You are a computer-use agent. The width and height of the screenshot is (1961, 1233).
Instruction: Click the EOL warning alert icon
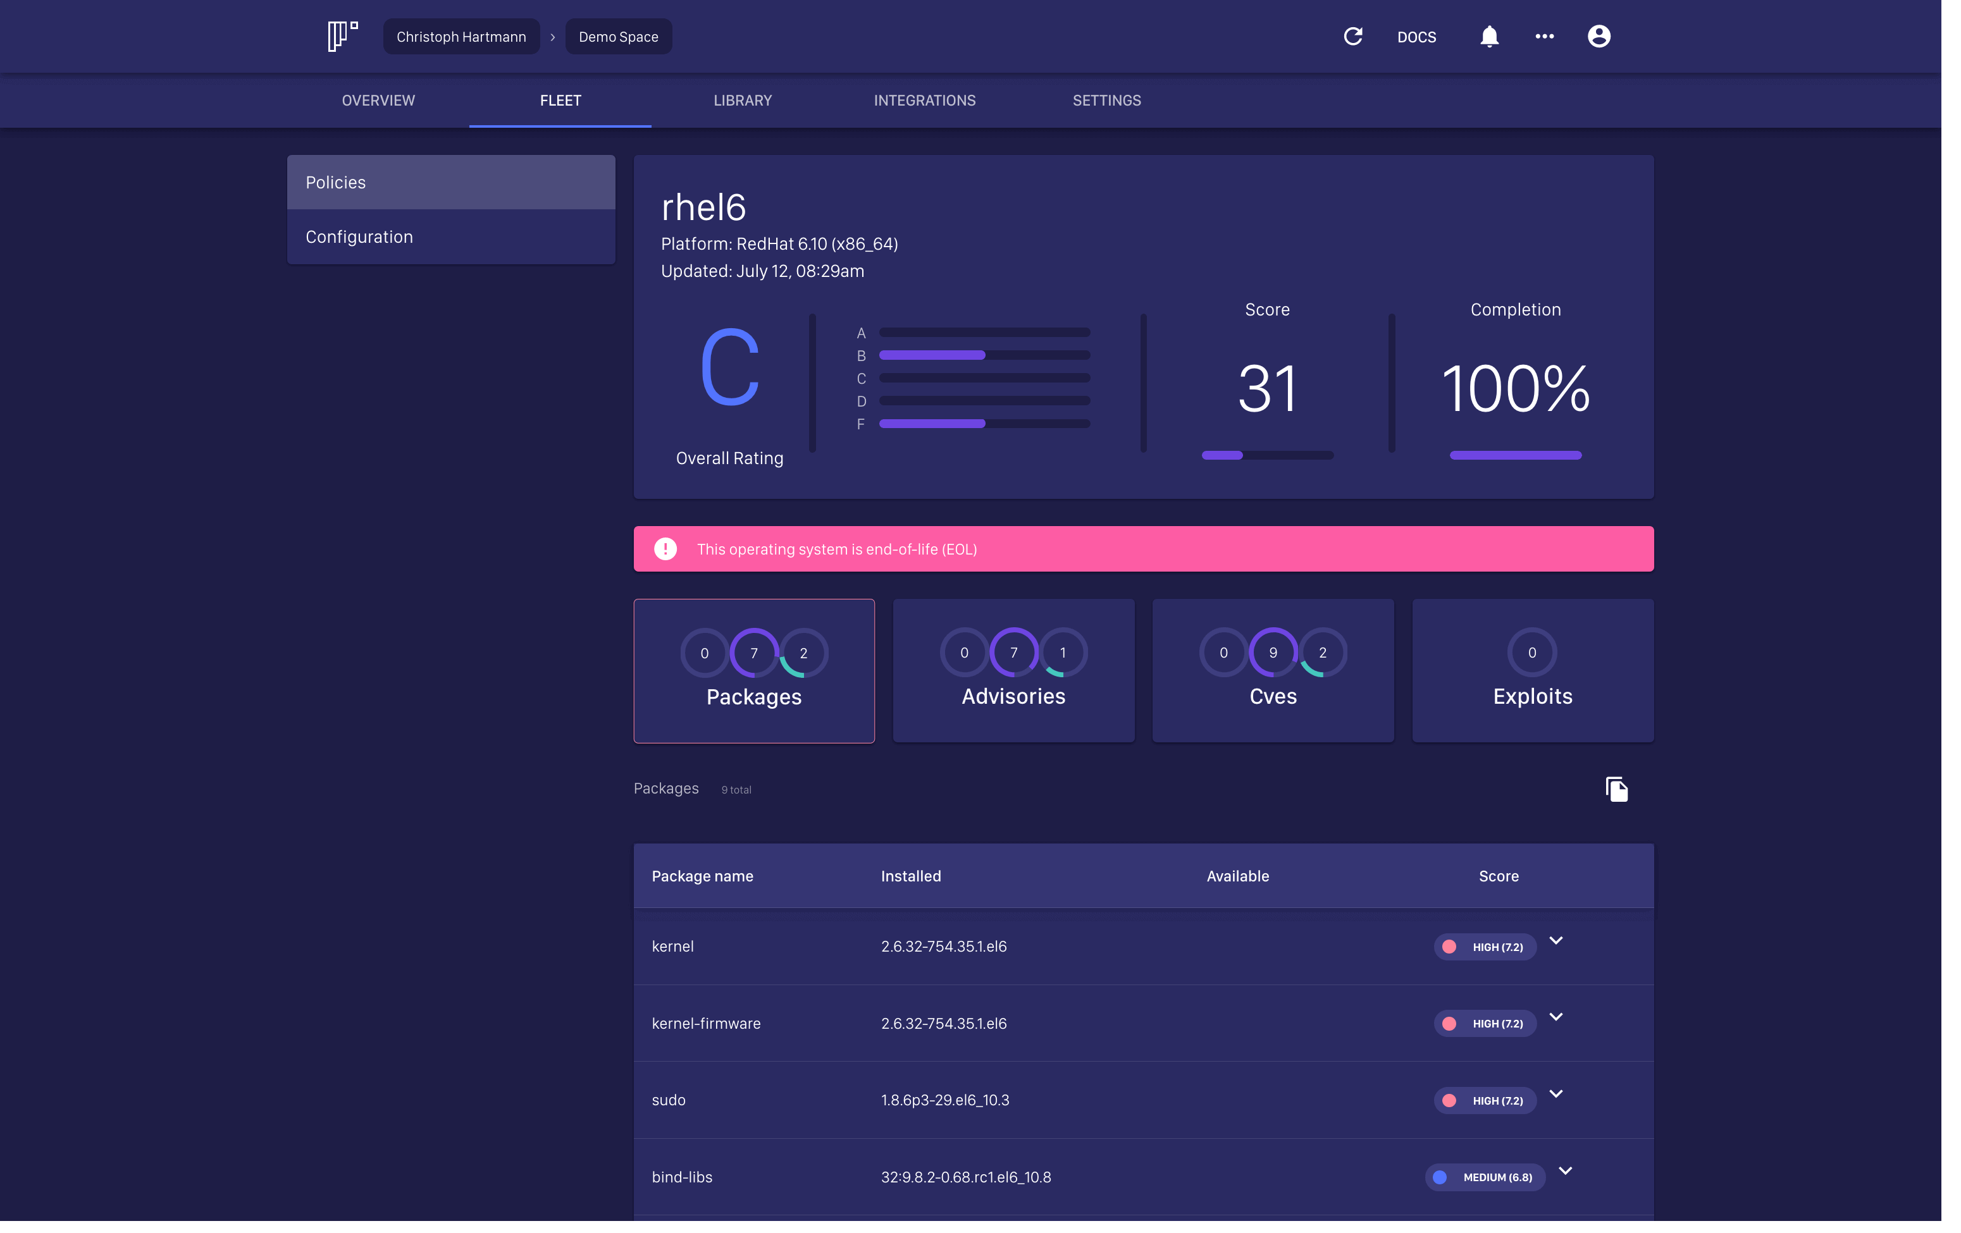coord(665,549)
